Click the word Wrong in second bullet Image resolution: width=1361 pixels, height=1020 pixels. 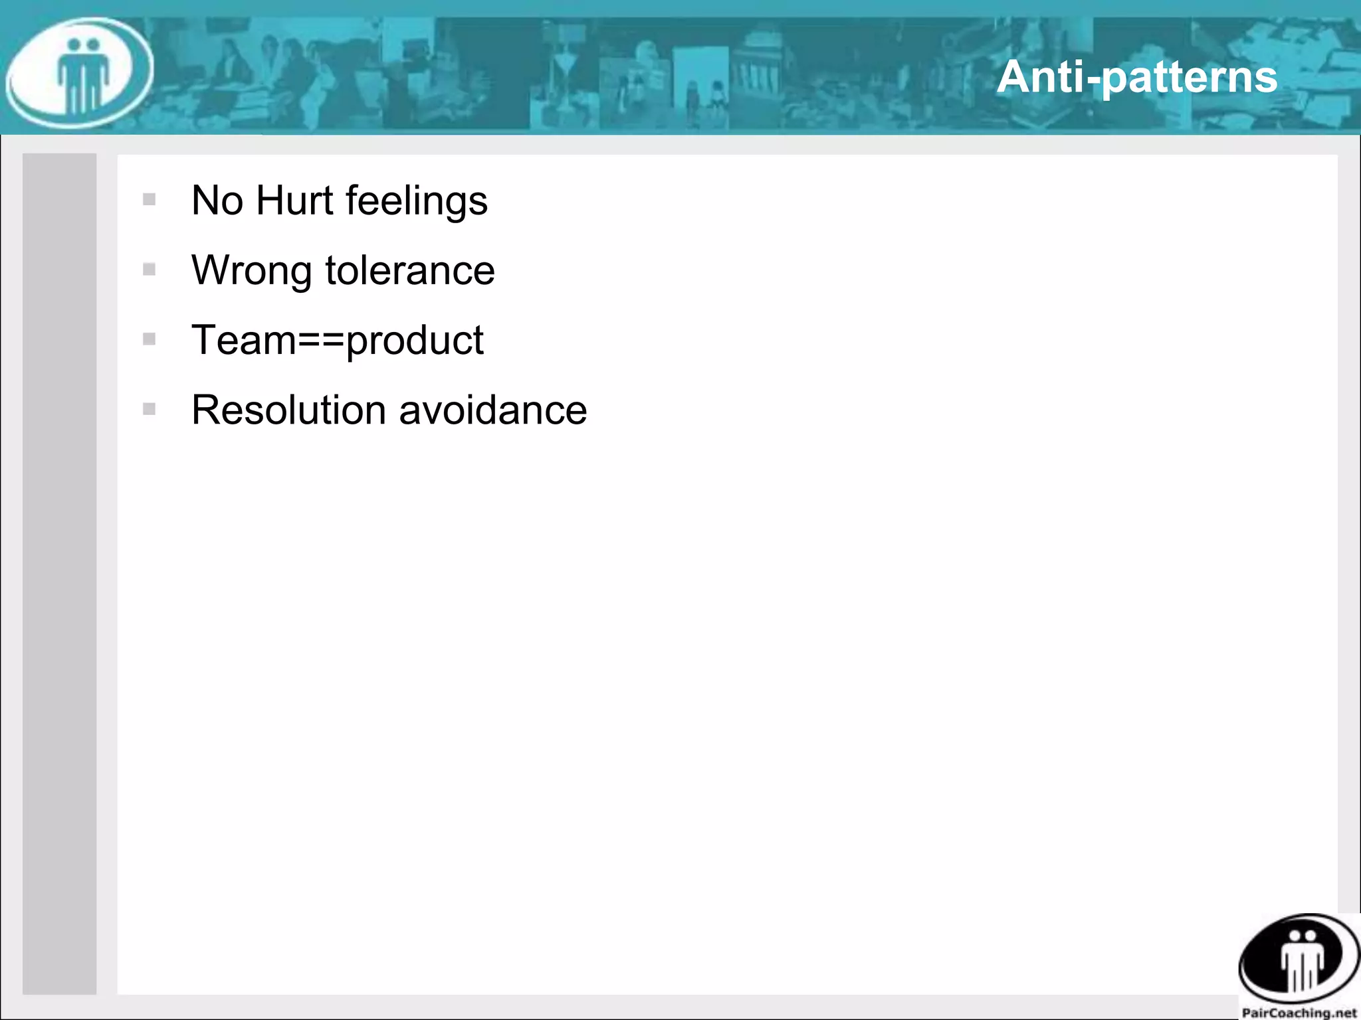[251, 271]
